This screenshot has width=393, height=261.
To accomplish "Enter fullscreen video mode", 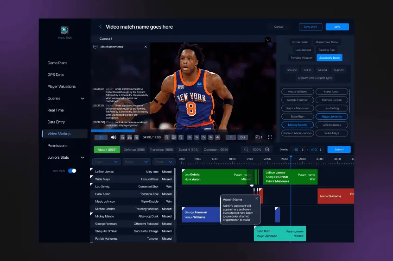I will (x=269, y=137).
